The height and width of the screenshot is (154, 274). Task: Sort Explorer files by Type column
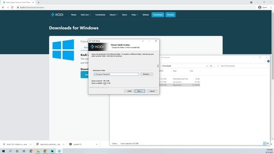pos(175,71)
